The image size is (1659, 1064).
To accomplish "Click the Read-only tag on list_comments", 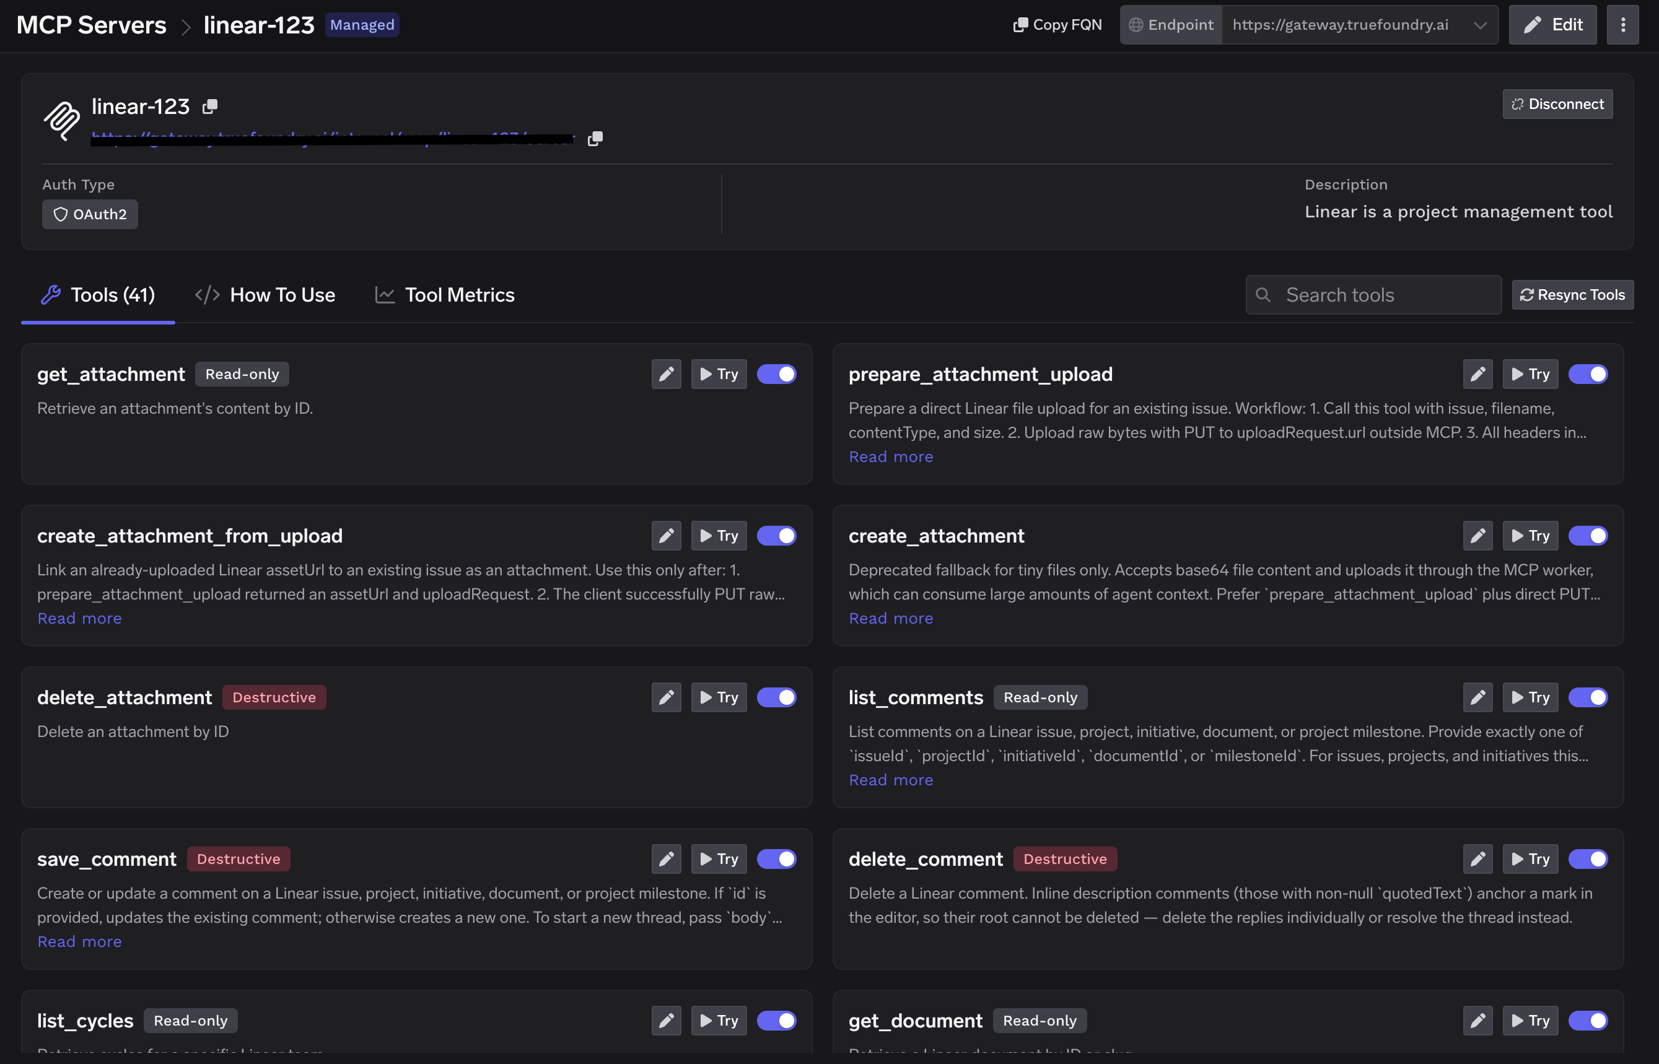I will pos(1040,697).
